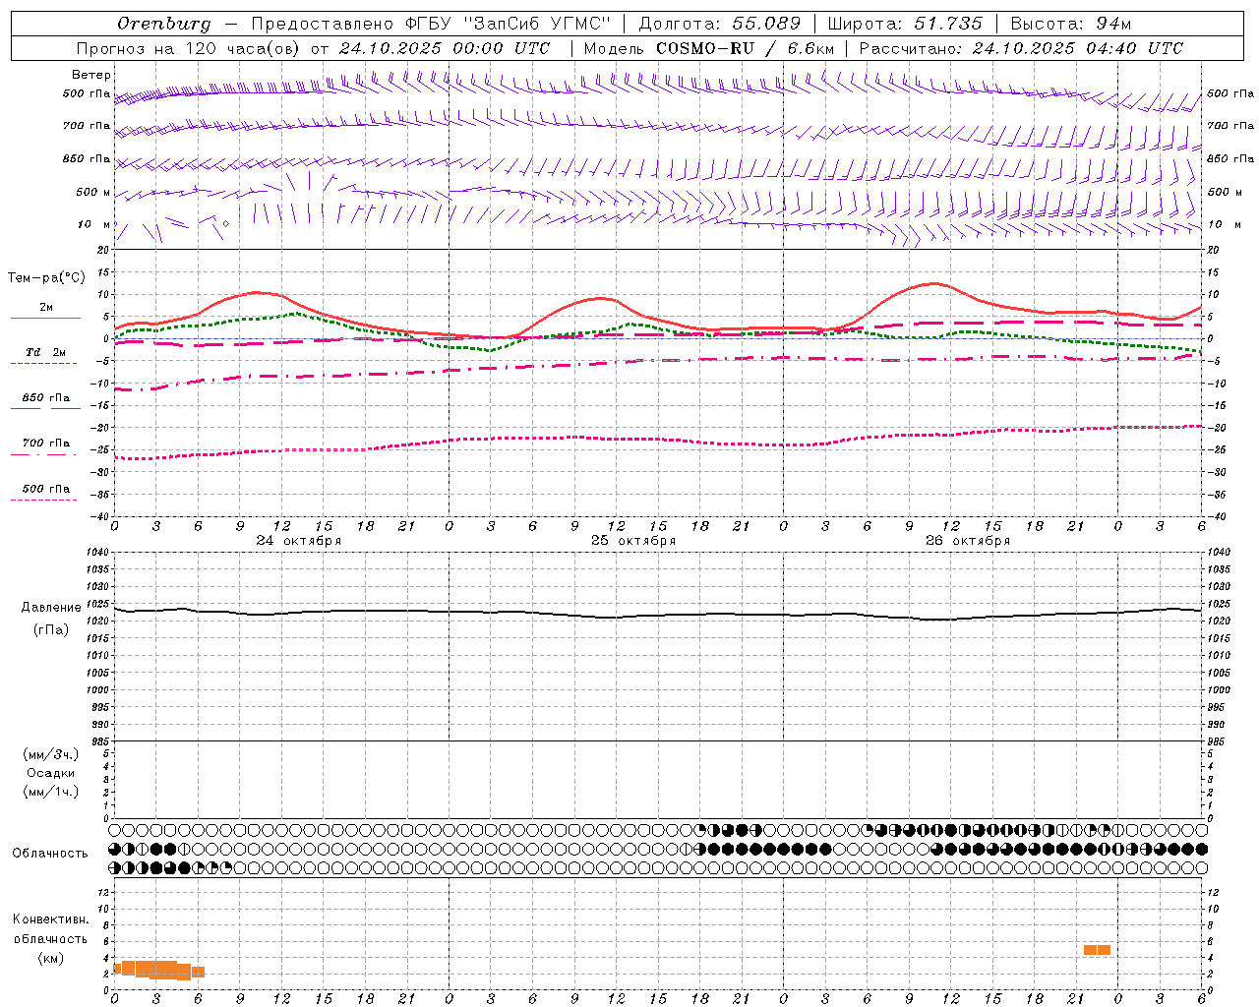Click the date label '26 октября'
1259x1007 pixels.
(968, 541)
